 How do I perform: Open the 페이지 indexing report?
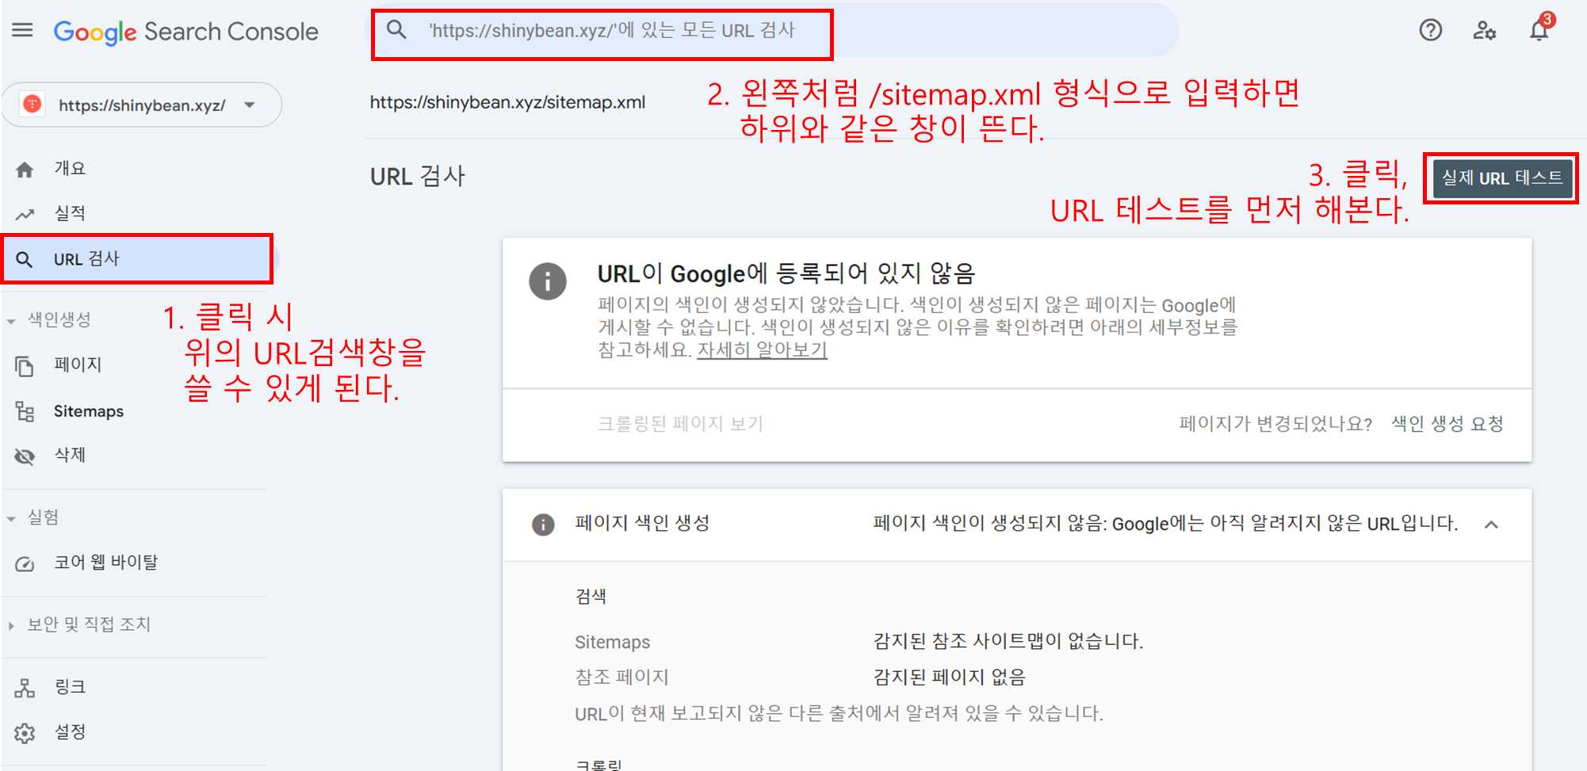click(78, 365)
